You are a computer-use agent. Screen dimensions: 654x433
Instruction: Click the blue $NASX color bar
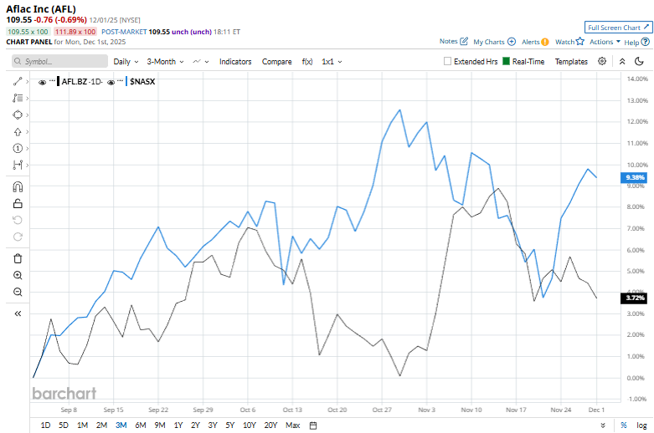pyautogui.click(x=126, y=81)
